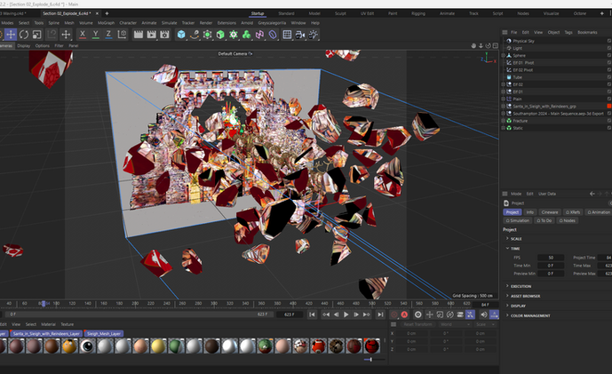Click the Cube primitive icon

181,35
